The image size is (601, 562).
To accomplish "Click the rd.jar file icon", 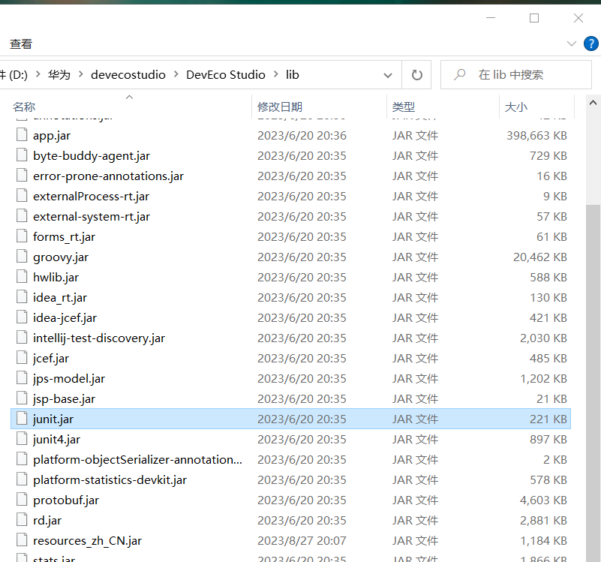I will point(22,520).
